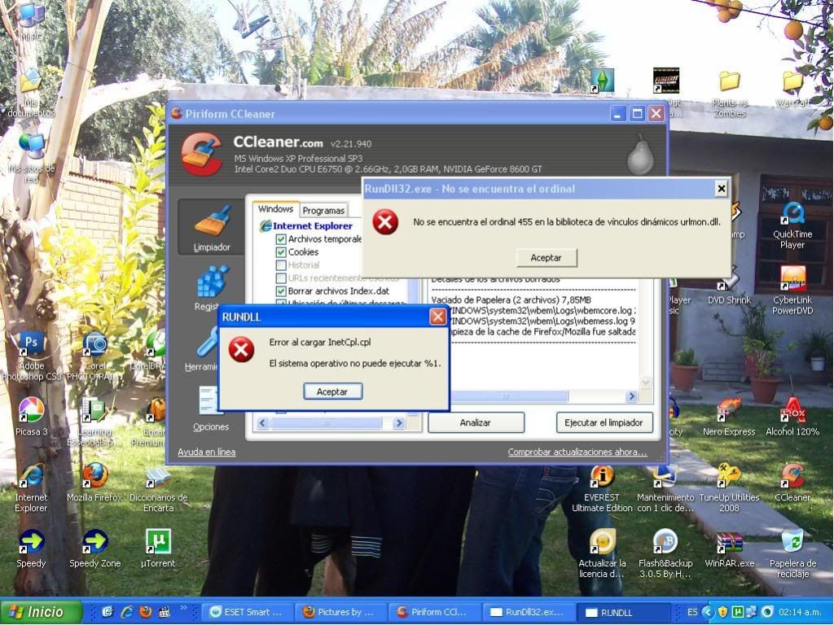Close RunDll32.exe ordinal error dialog
This screenshot has width=834, height=625.
(x=722, y=189)
